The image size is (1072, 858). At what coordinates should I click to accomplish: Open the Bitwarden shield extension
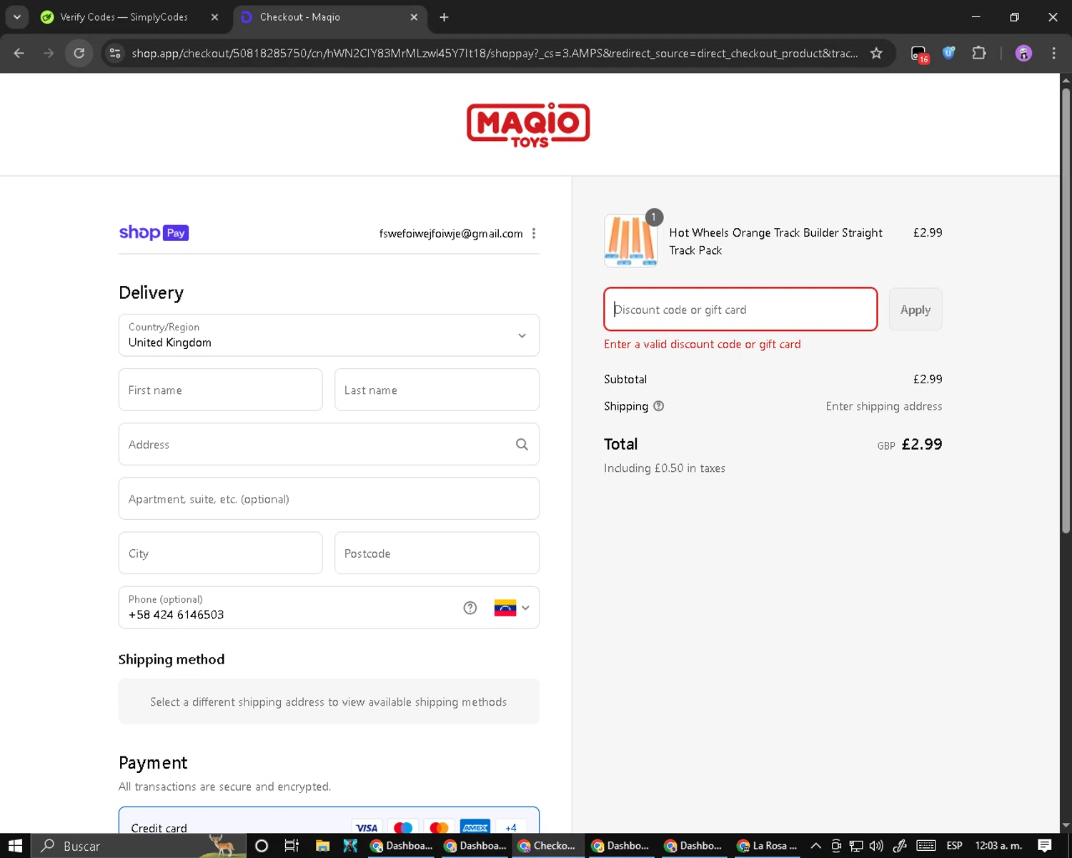(x=949, y=53)
